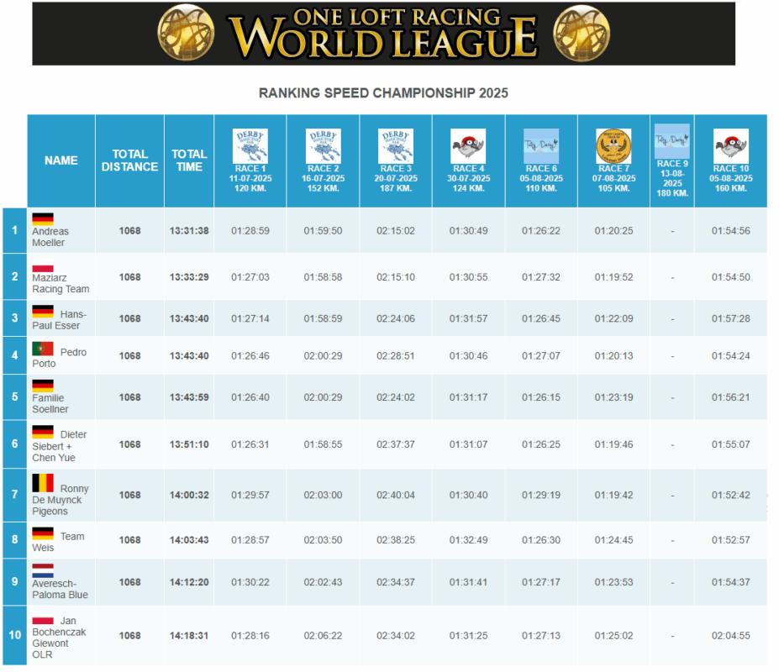Image resolution: width=779 pixels, height=672 pixels.
Task: Click the rank number 1 cell
Action: tap(15, 230)
